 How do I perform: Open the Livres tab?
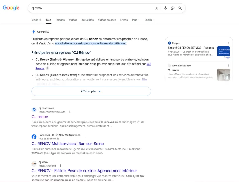124,20
